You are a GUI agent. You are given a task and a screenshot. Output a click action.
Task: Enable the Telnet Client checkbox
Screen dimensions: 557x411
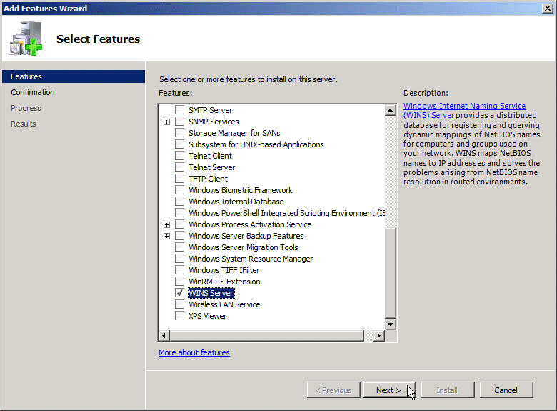pyautogui.click(x=180, y=156)
